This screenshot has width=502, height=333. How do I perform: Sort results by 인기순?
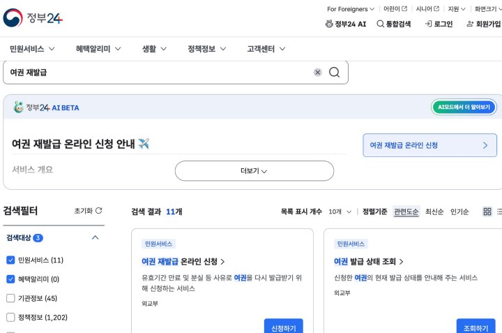pyautogui.click(x=459, y=212)
